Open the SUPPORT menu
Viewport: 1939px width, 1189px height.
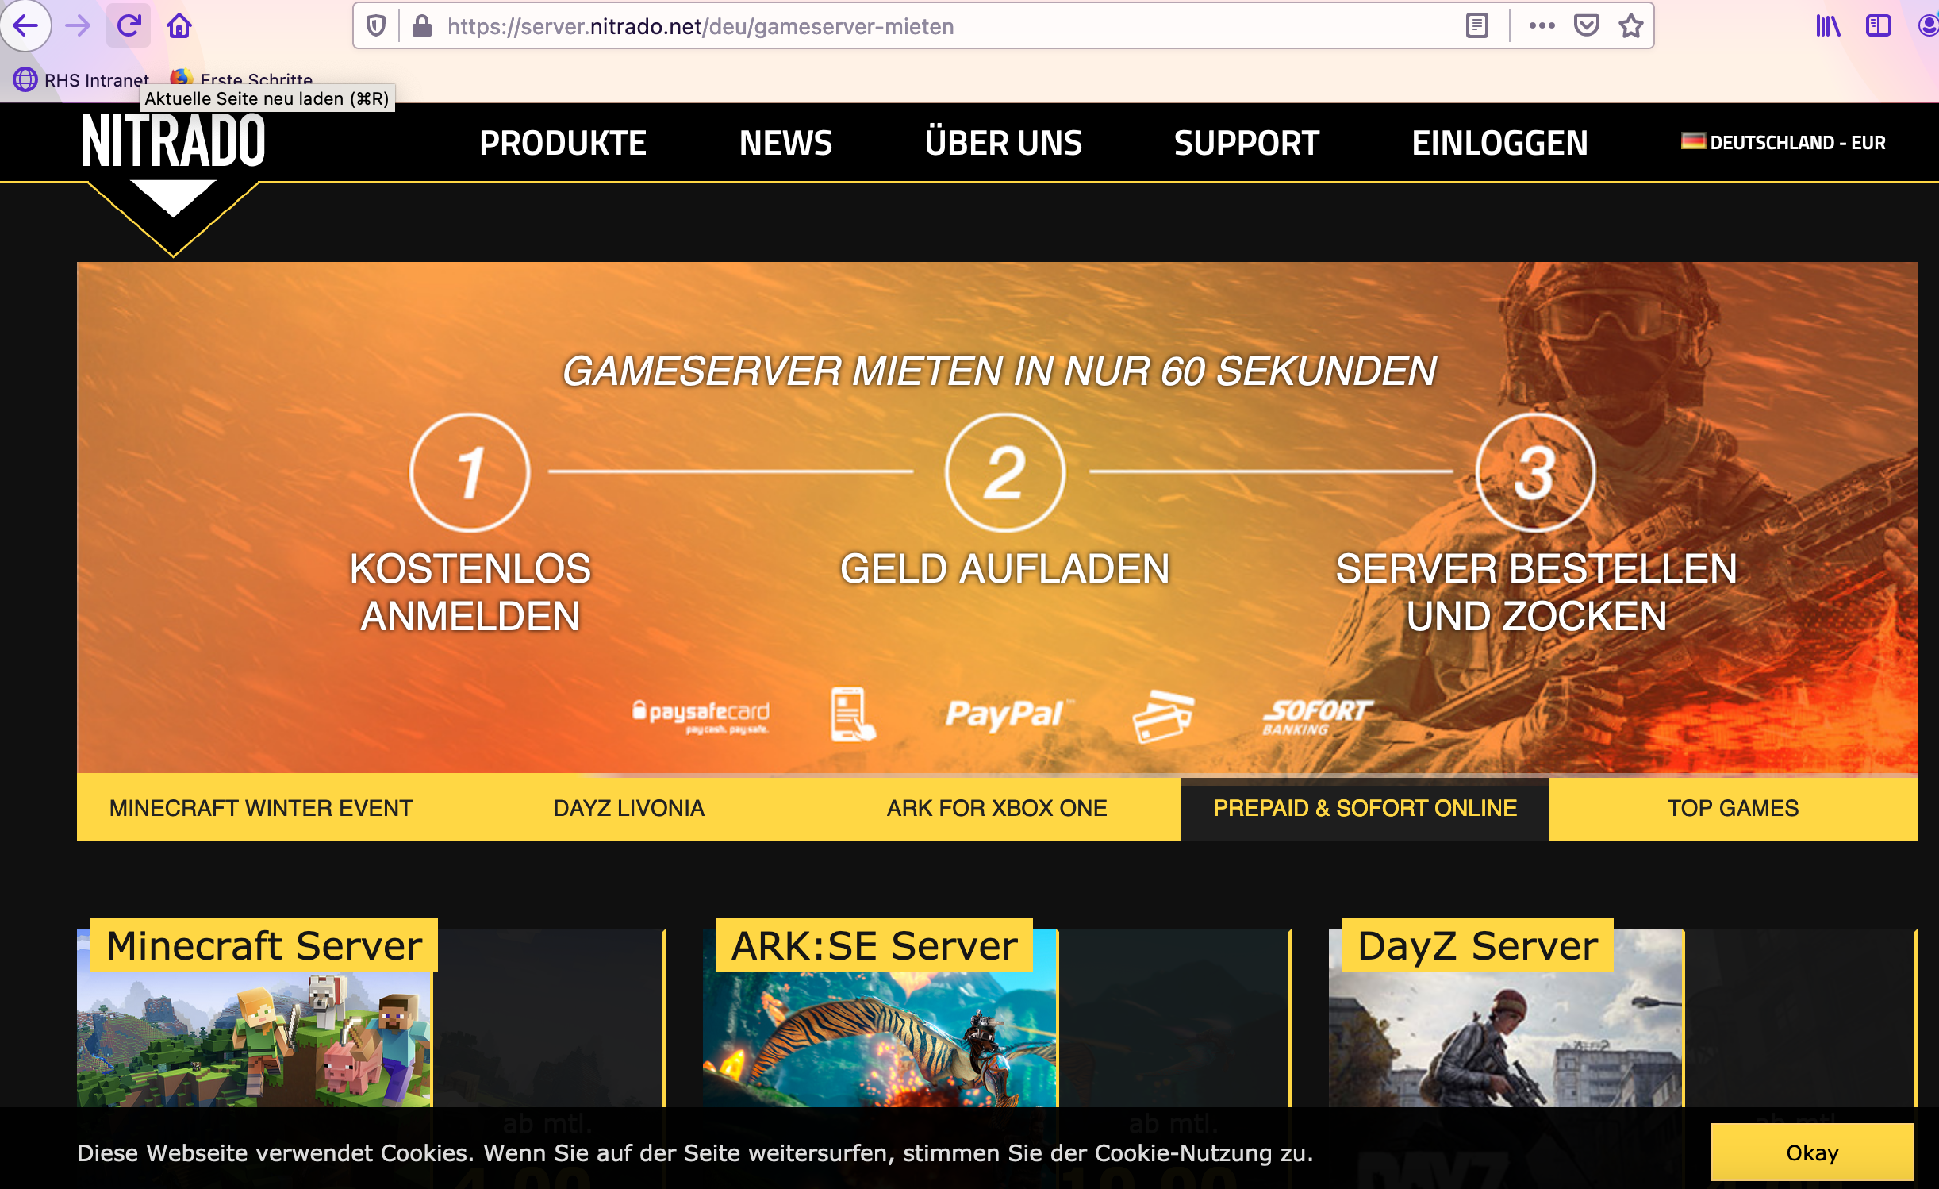[1246, 144]
